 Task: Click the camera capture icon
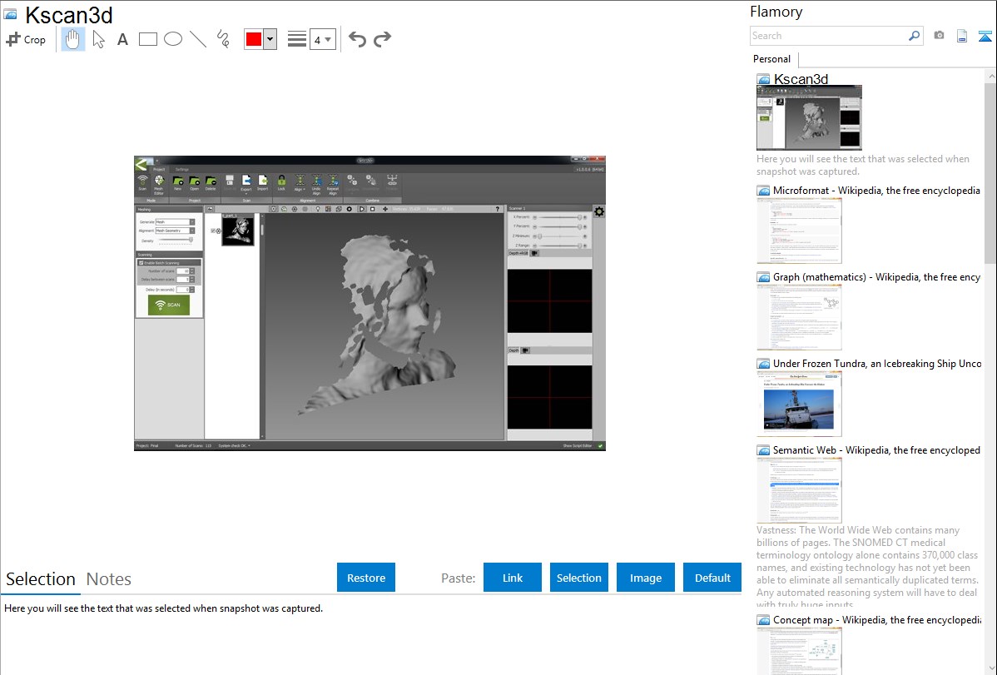(x=939, y=36)
